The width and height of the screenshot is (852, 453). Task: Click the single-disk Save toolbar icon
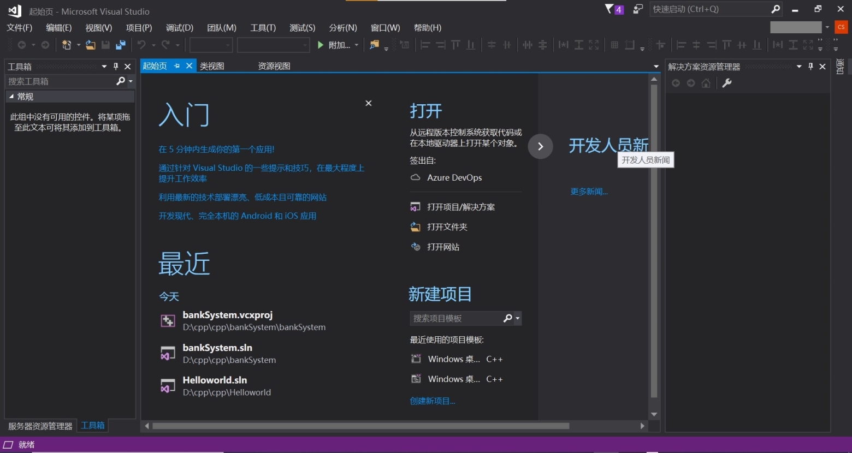click(x=105, y=45)
